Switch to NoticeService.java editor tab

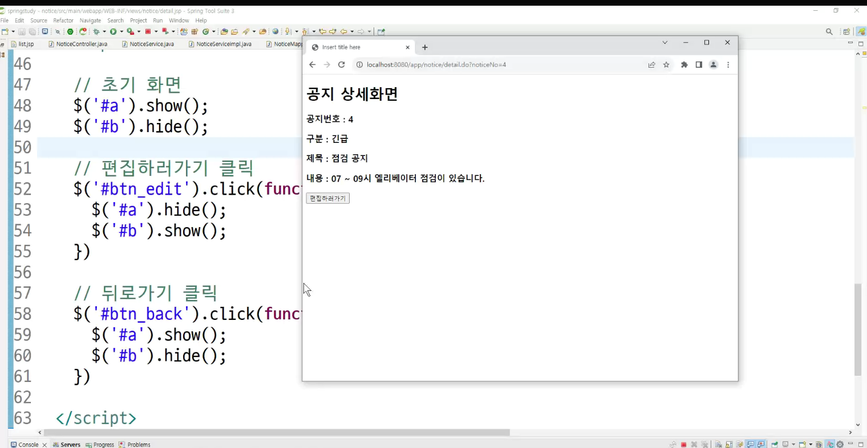click(x=148, y=44)
